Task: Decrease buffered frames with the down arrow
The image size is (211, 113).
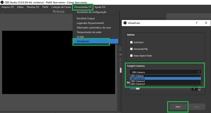Action: pyautogui.click(x=199, y=90)
